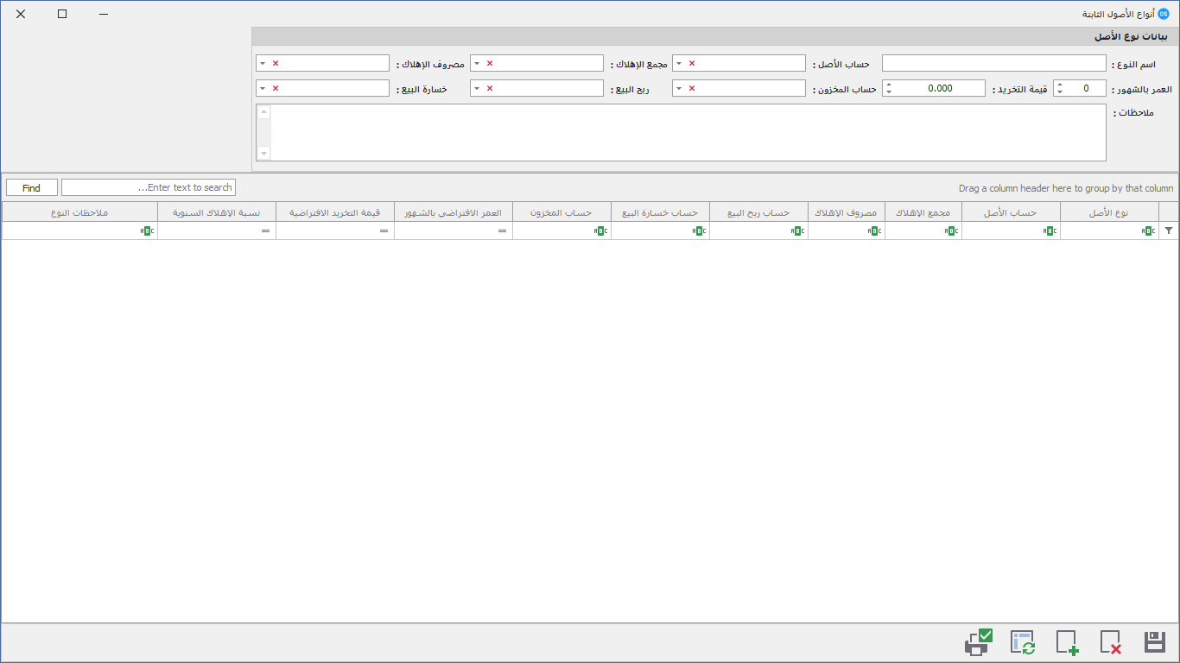Decrease the قيمة التخريد spinner value

click(889, 92)
